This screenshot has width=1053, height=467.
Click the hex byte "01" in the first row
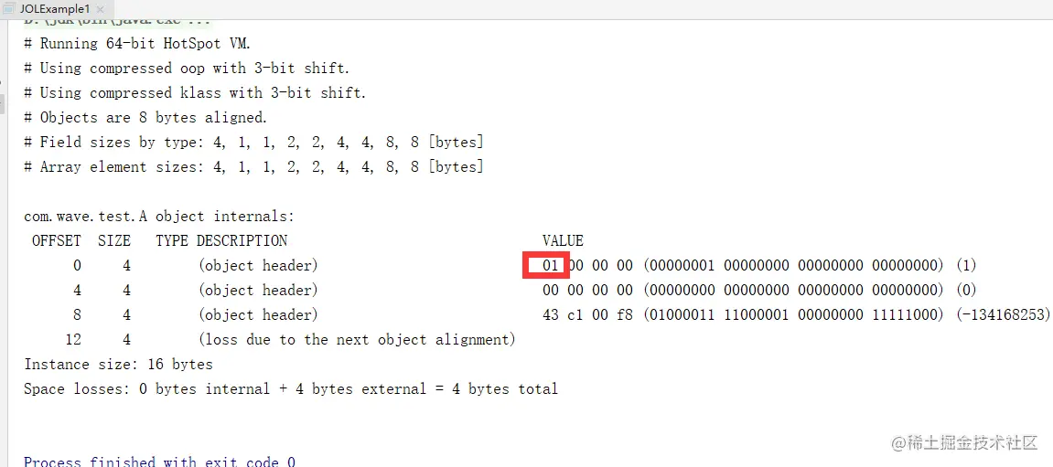[551, 266]
